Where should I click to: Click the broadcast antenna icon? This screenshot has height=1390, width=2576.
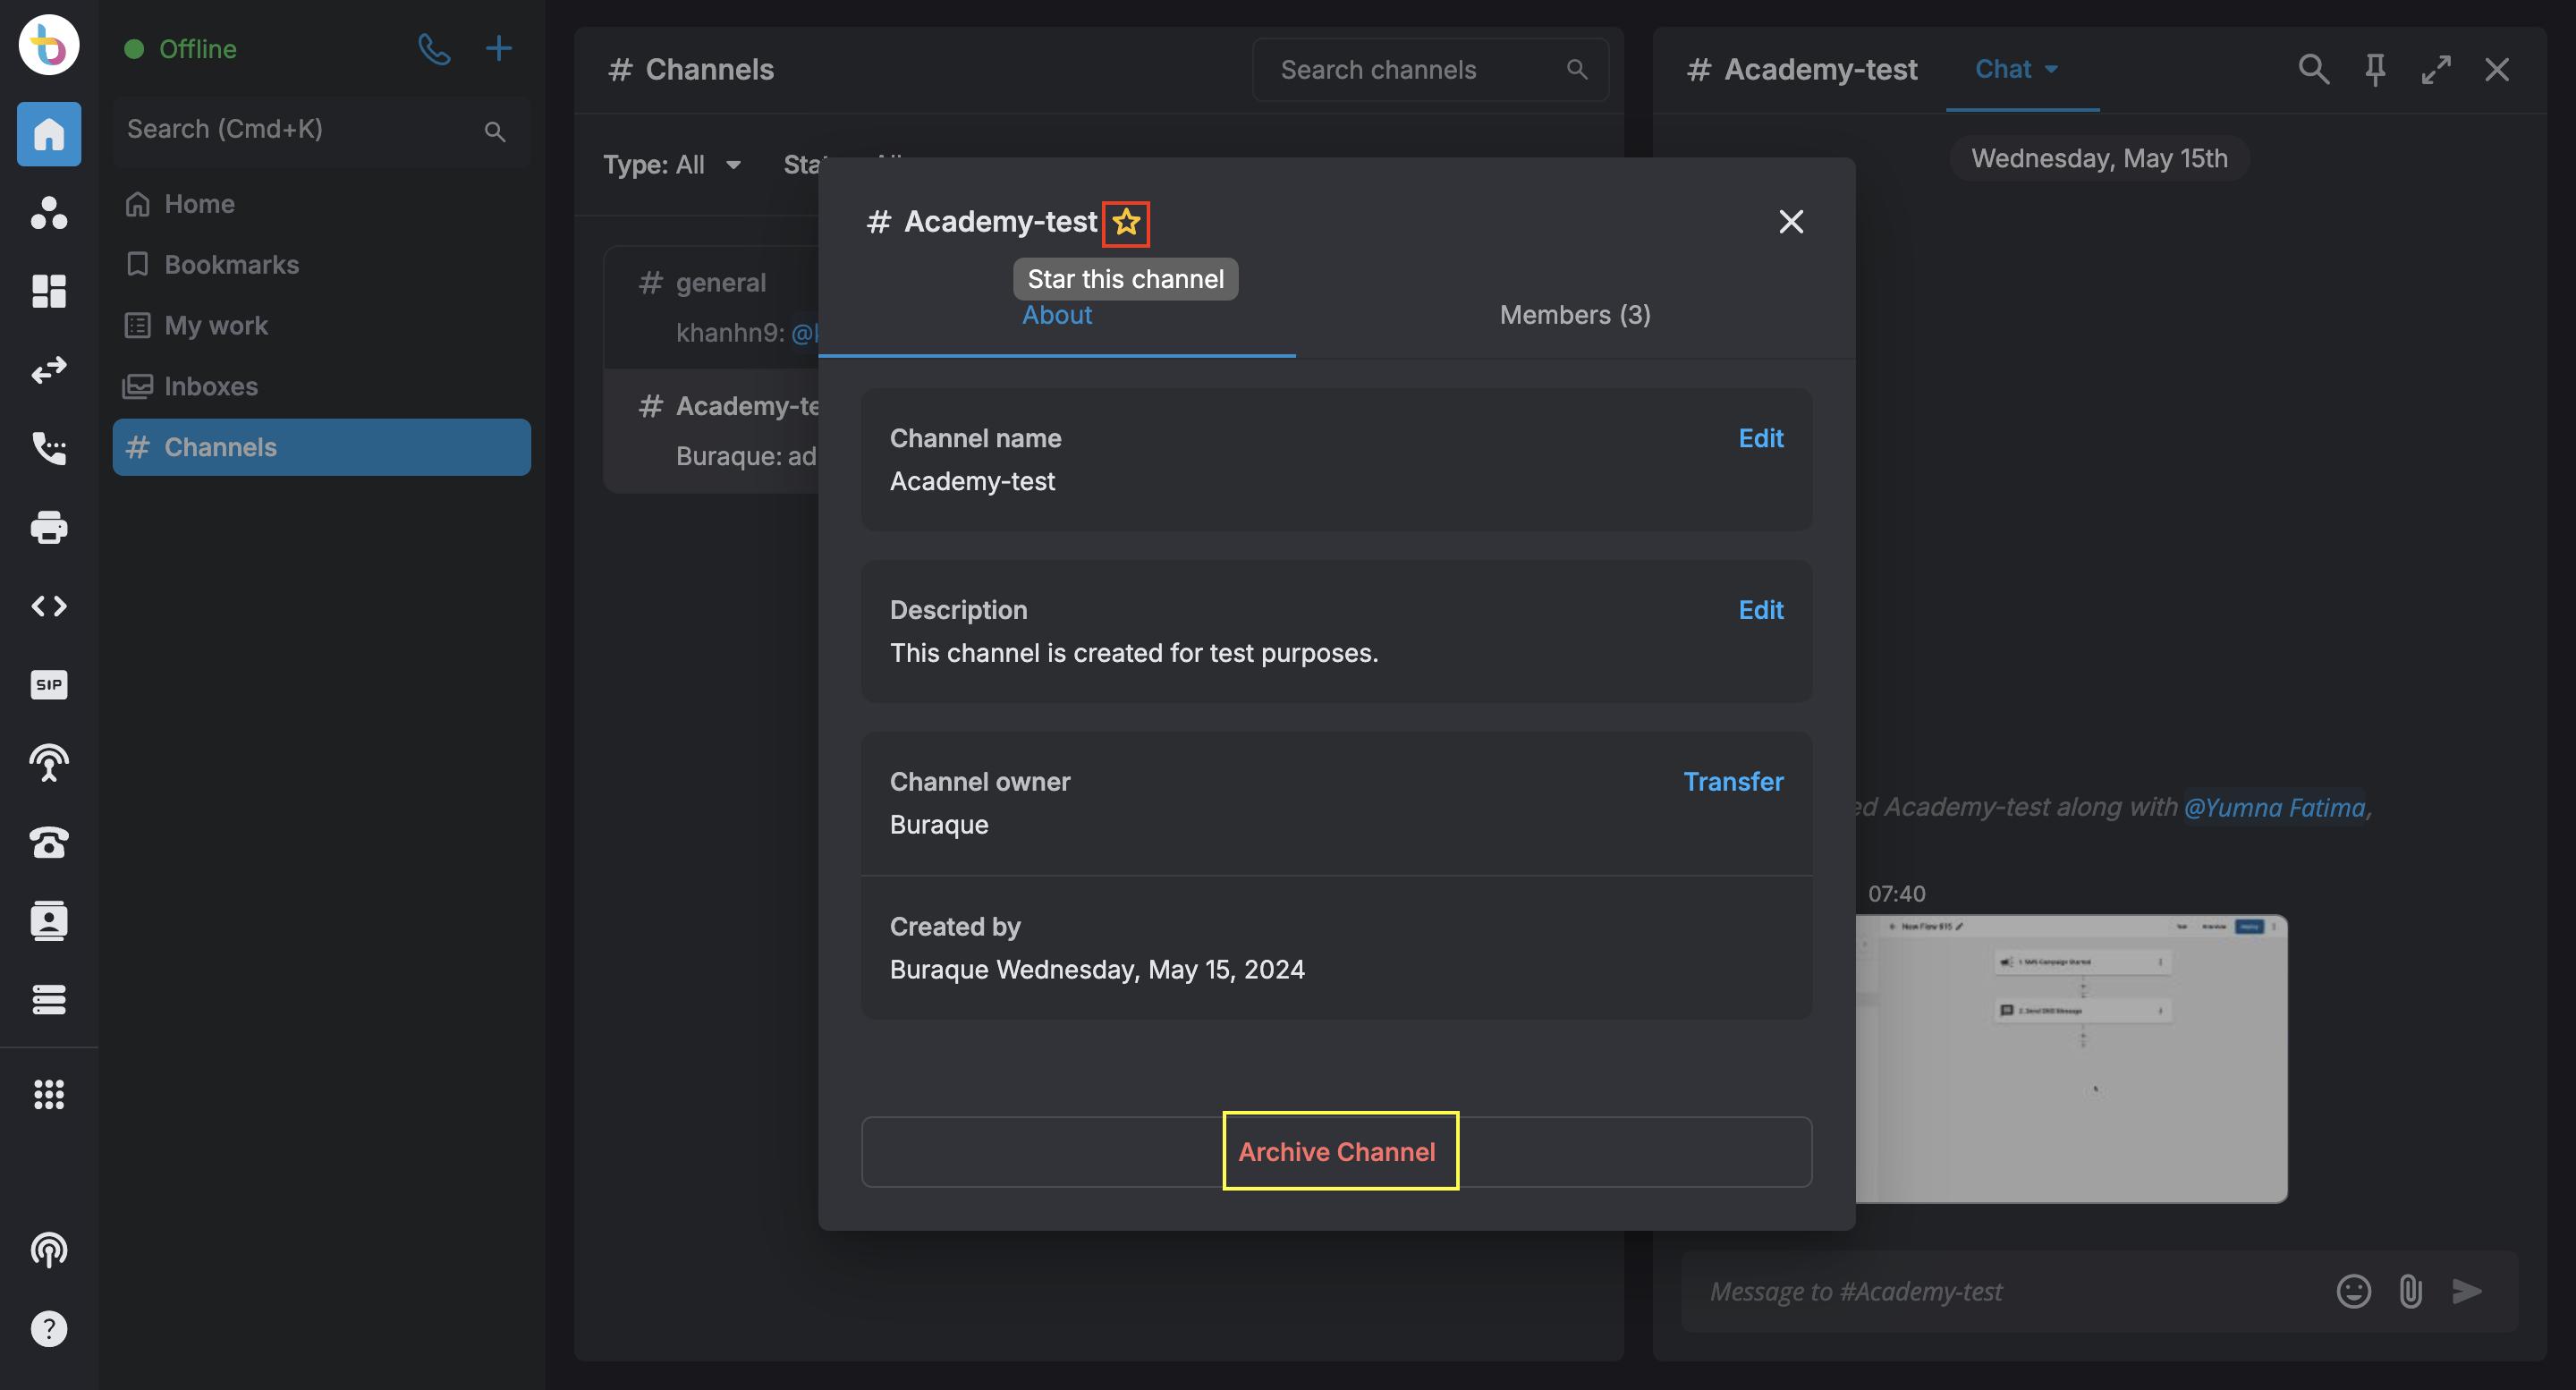49,763
